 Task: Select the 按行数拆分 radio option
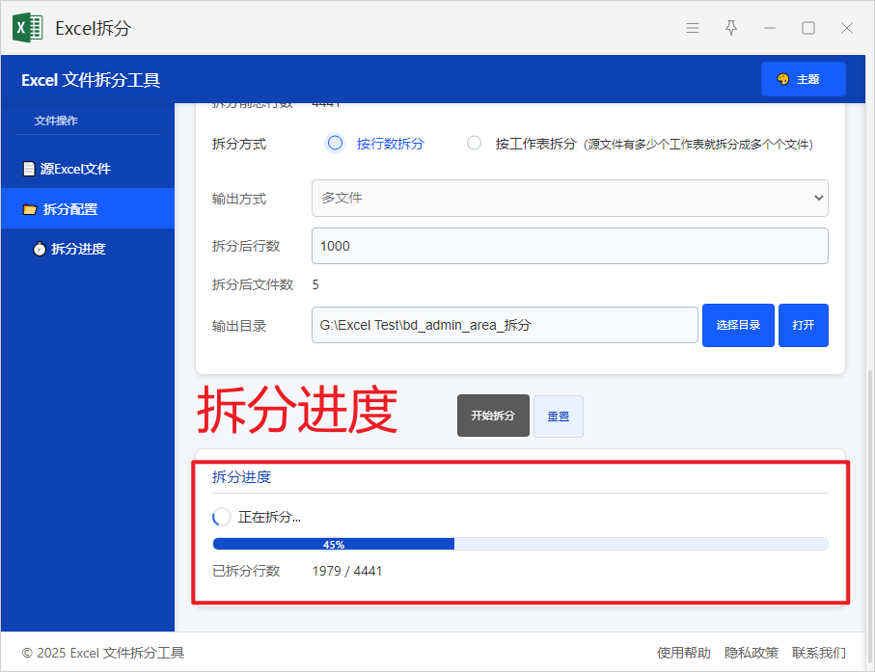335,144
